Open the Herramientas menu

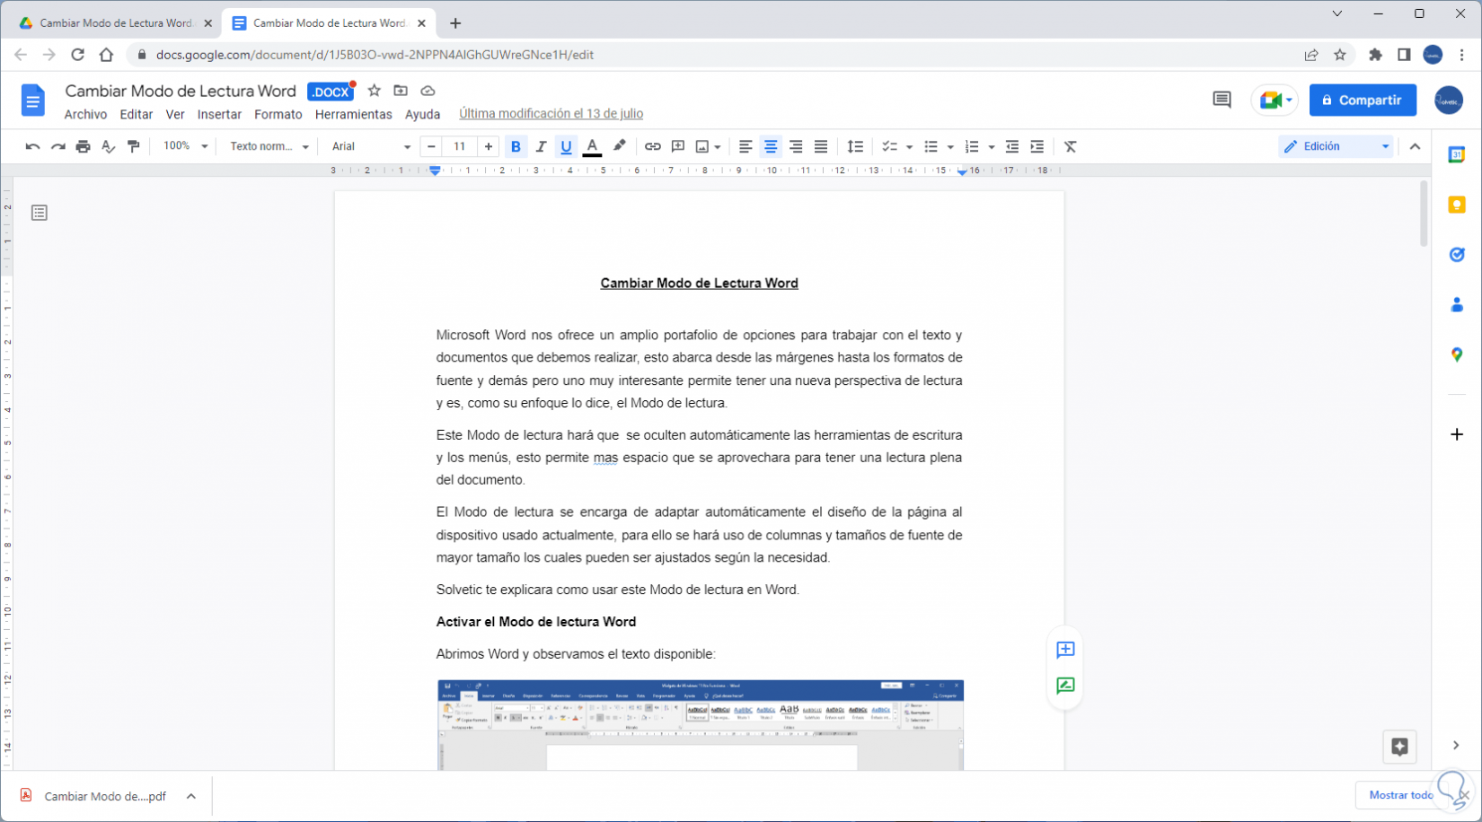354,114
